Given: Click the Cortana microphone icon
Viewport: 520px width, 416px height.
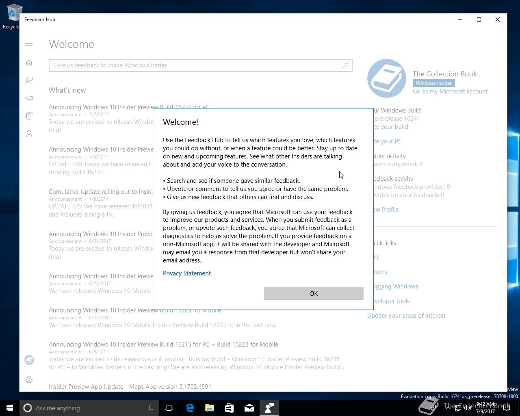Looking at the screenshot, I should click(x=151, y=408).
